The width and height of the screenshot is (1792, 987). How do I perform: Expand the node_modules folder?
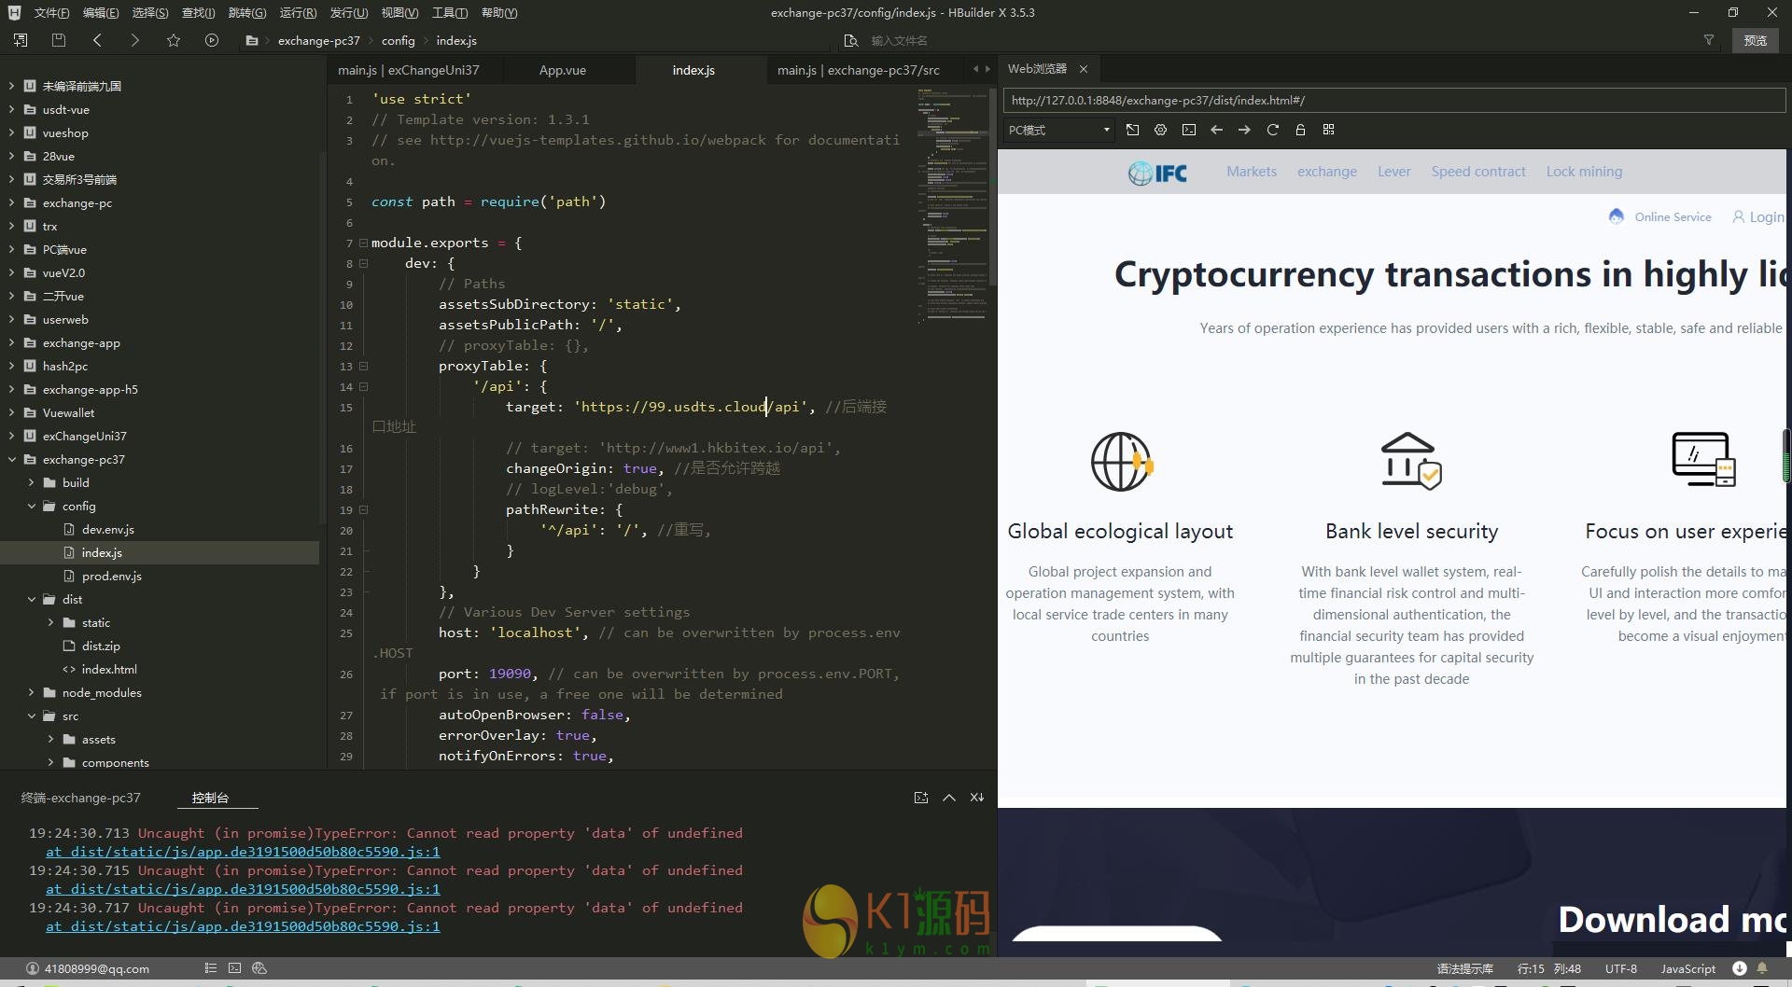pyautogui.click(x=32, y=692)
